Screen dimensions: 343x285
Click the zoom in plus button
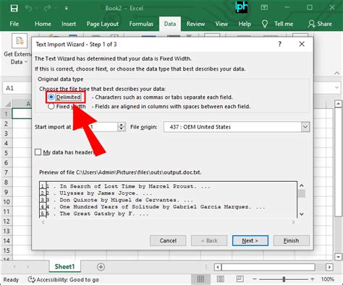click(313, 279)
